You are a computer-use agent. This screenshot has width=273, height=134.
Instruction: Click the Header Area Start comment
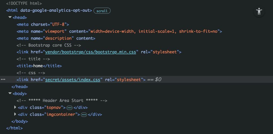click(62, 100)
